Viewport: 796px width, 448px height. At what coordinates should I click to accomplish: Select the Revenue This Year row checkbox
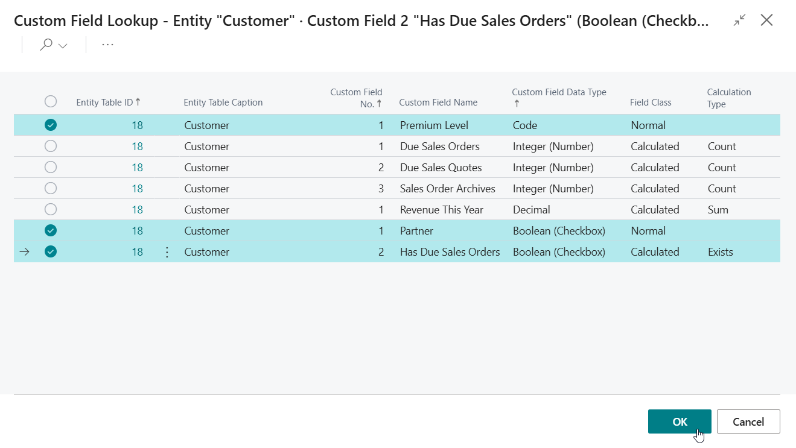click(51, 210)
